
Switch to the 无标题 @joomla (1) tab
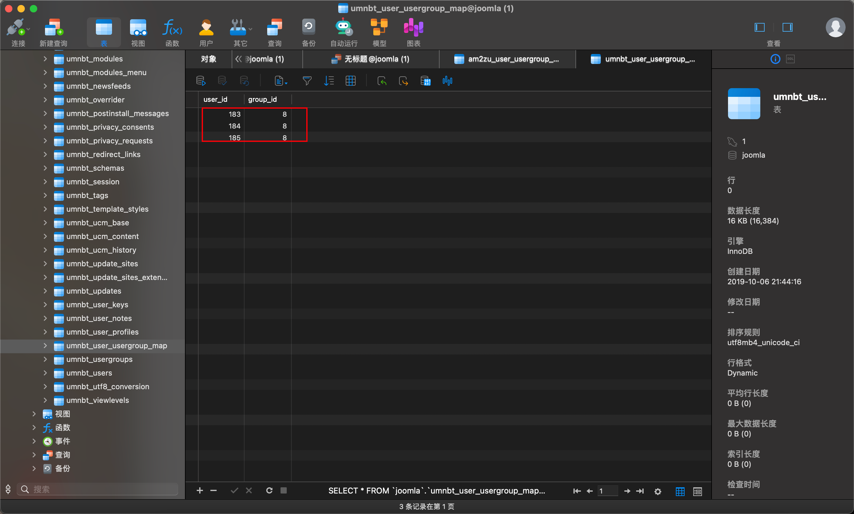point(371,59)
